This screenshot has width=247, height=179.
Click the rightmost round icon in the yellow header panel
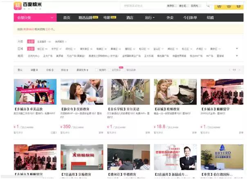coord(239,6)
